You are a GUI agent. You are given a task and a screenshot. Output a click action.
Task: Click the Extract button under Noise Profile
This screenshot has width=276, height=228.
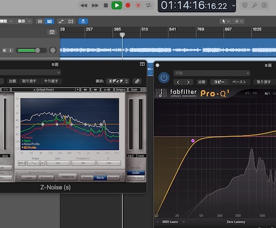46,178
